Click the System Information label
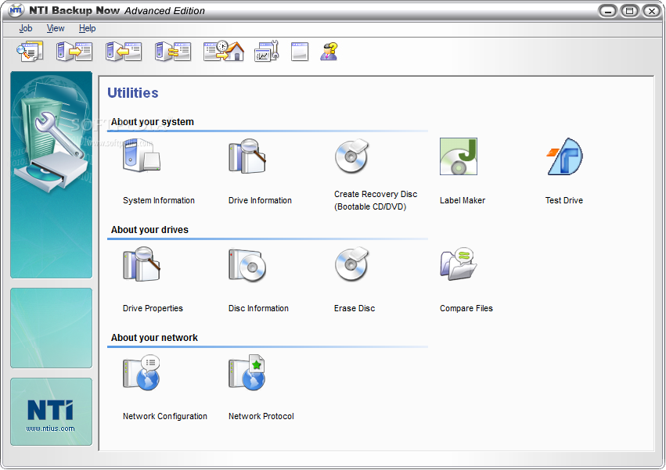Viewport: 666px width, 470px height. pos(159,200)
